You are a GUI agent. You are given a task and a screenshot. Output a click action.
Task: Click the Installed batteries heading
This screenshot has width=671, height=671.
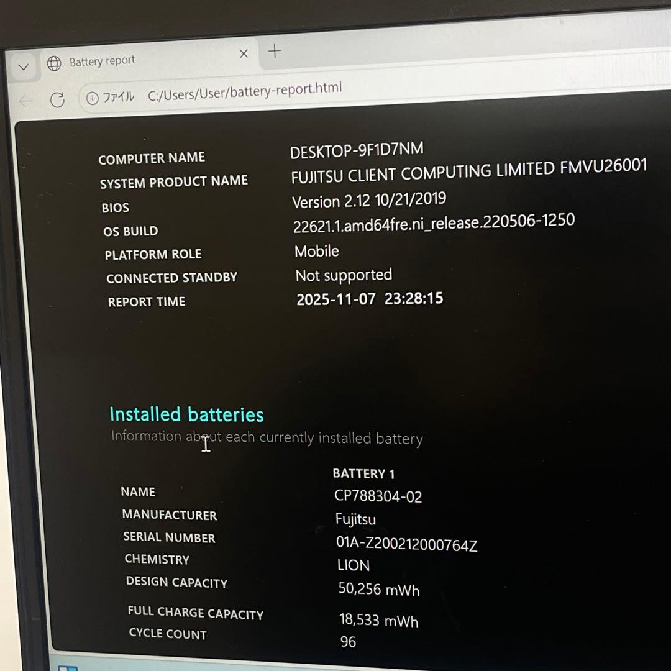(x=186, y=414)
